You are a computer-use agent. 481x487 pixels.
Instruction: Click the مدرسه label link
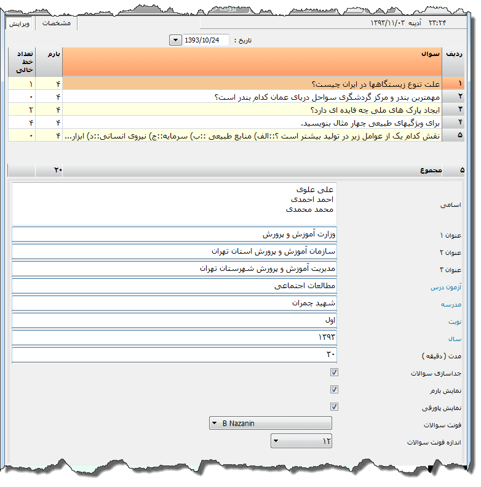tap(451, 305)
